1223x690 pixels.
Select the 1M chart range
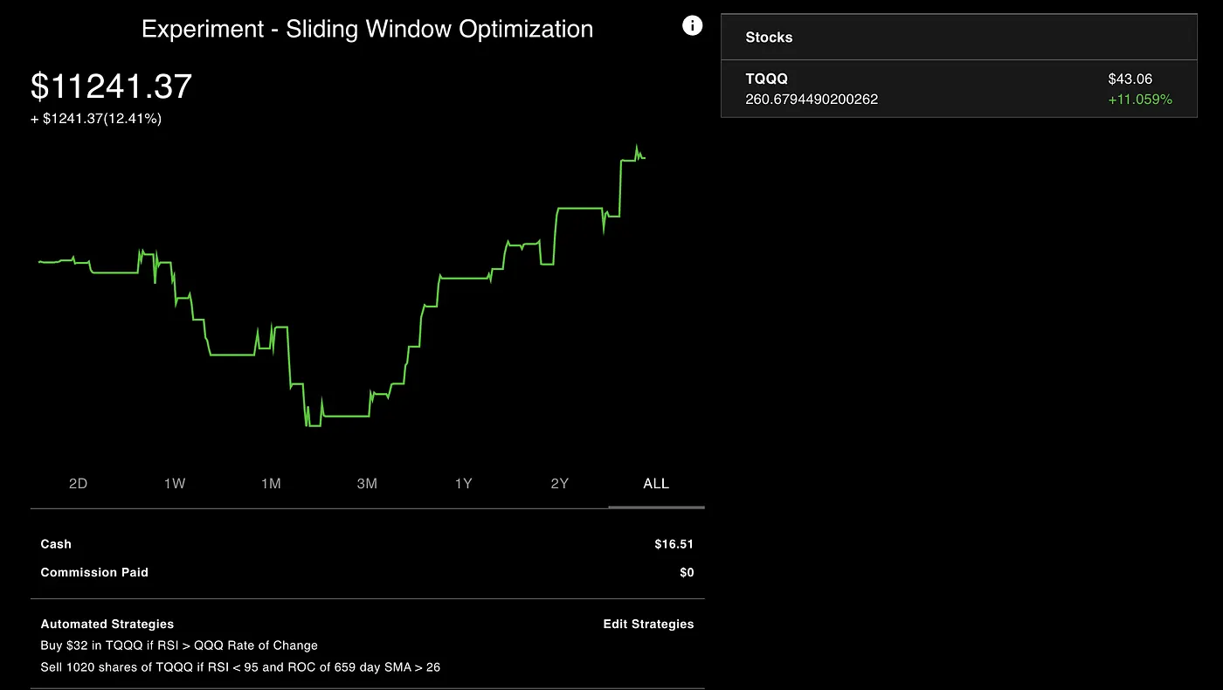271,484
